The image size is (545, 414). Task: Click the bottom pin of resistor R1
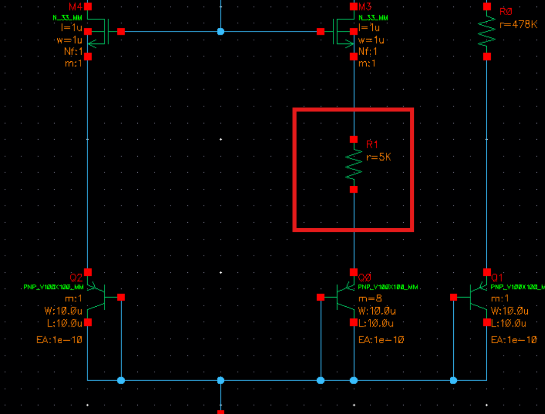point(354,189)
